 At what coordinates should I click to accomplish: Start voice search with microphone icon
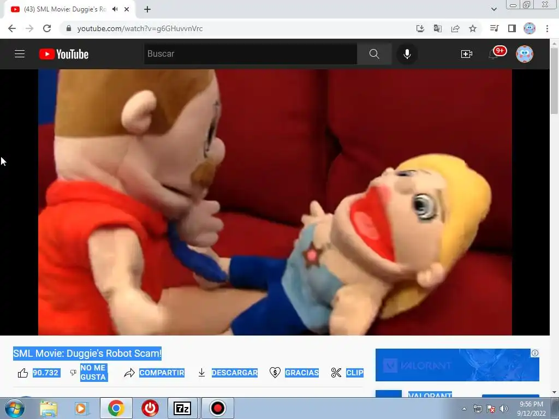point(407,54)
